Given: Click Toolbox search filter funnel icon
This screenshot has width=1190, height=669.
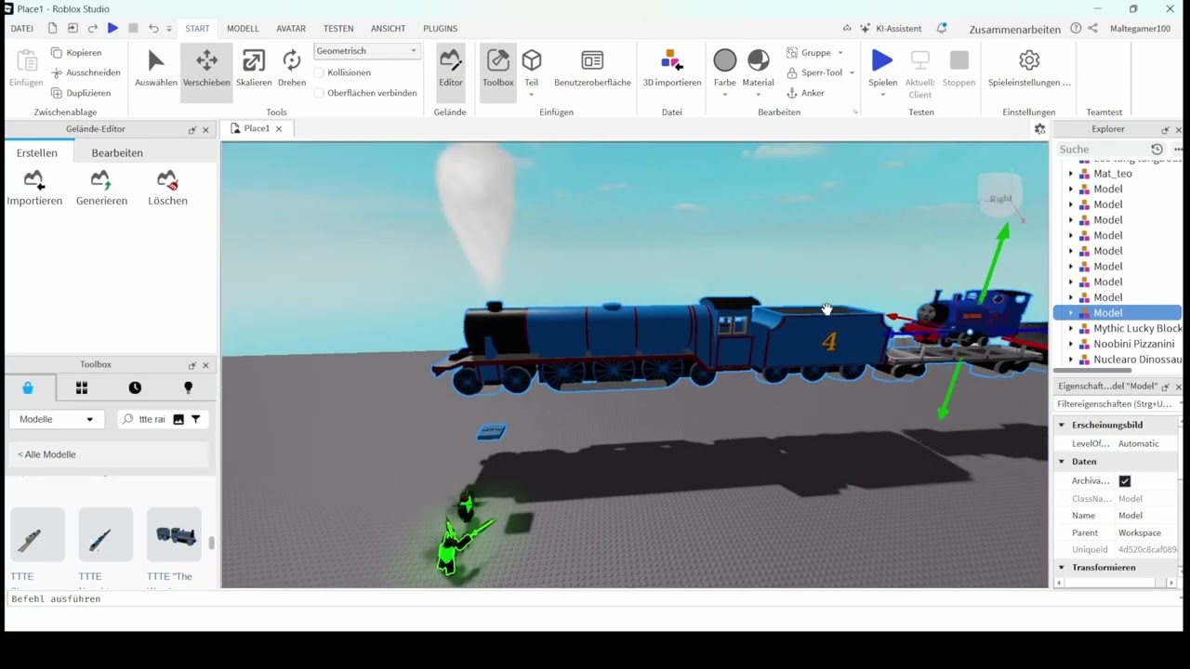Looking at the screenshot, I should tap(196, 419).
